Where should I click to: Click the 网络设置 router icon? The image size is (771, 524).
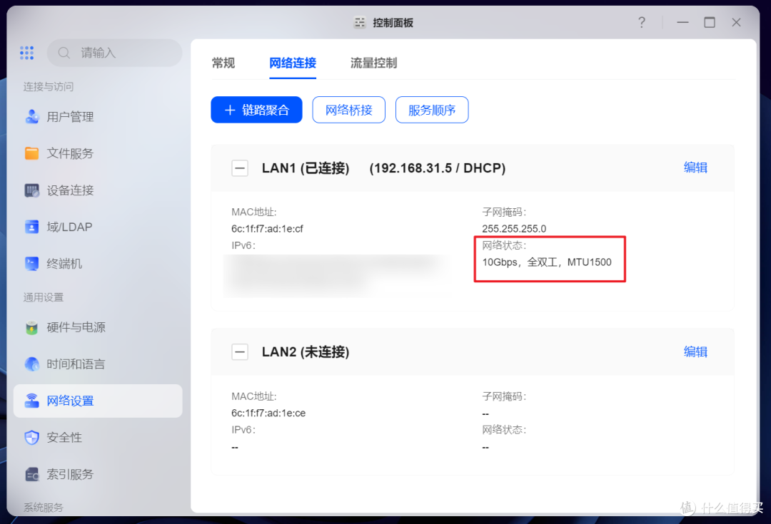[x=32, y=401]
